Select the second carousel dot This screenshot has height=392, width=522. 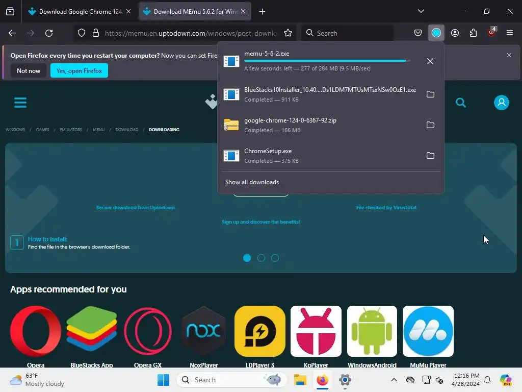261,258
